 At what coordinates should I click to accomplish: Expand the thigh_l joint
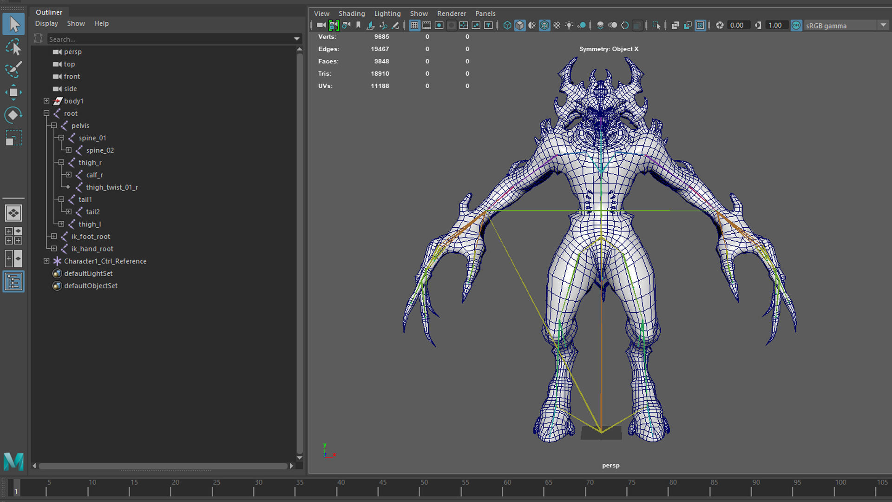point(61,224)
